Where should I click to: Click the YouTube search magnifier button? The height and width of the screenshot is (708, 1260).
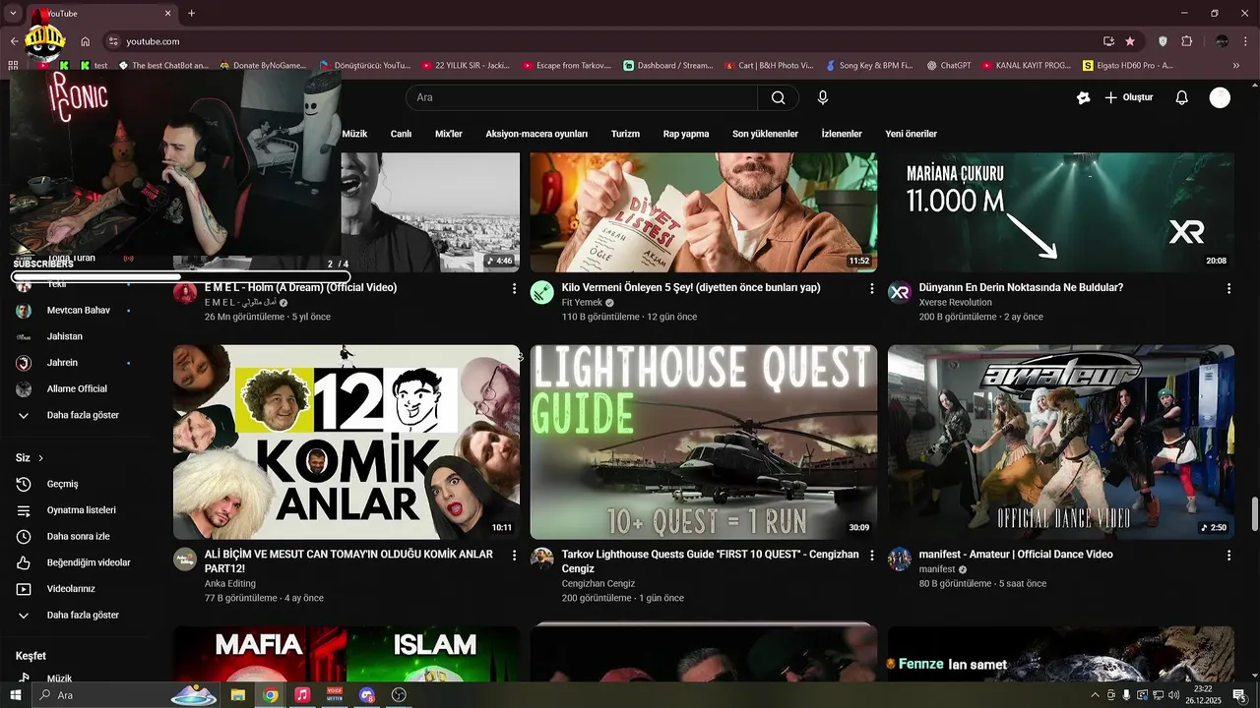coord(778,97)
